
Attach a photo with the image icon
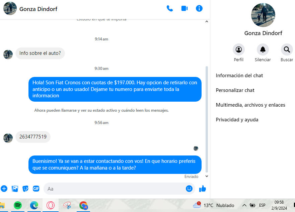coord(15,189)
